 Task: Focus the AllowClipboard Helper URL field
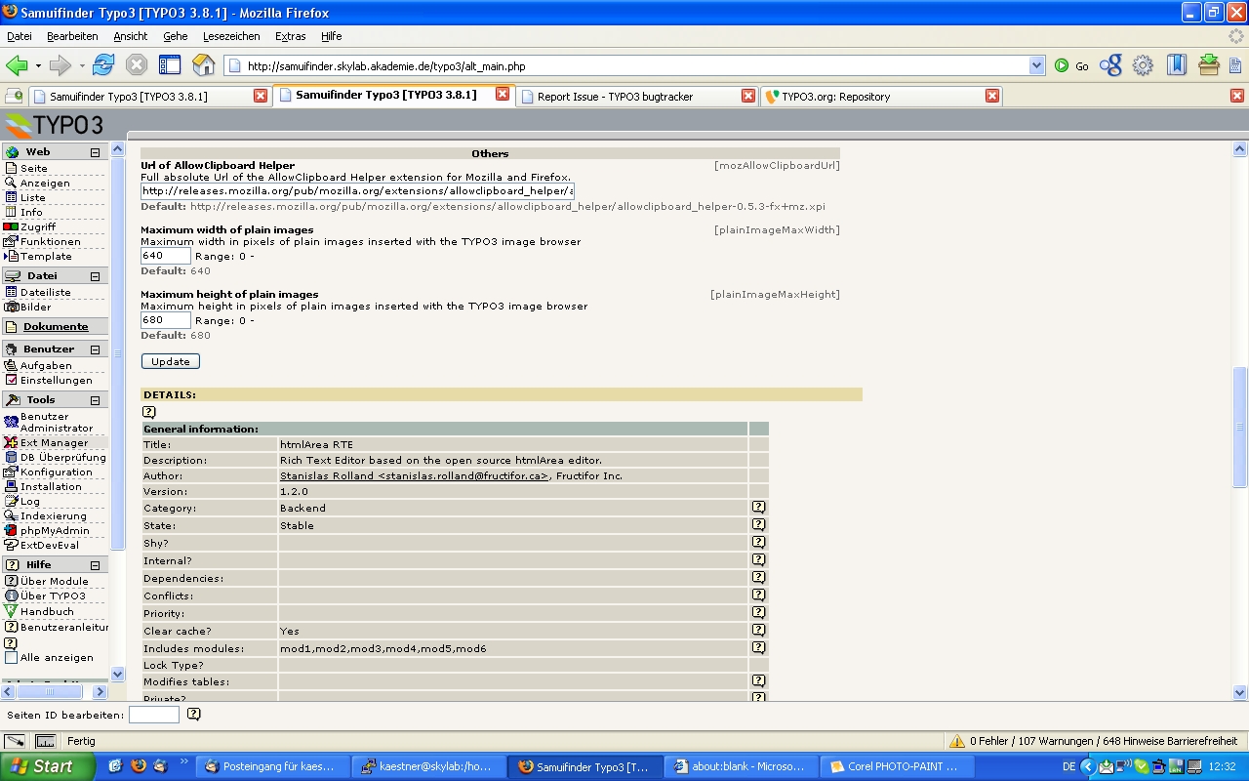tap(357, 191)
